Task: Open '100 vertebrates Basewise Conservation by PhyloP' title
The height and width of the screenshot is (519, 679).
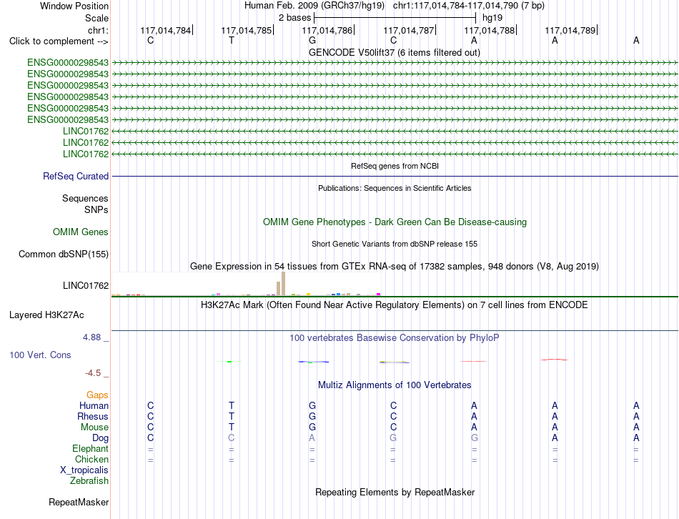Action: (395, 338)
